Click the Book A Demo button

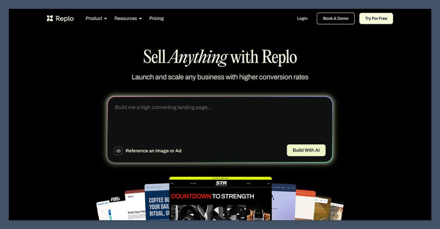pyautogui.click(x=336, y=18)
